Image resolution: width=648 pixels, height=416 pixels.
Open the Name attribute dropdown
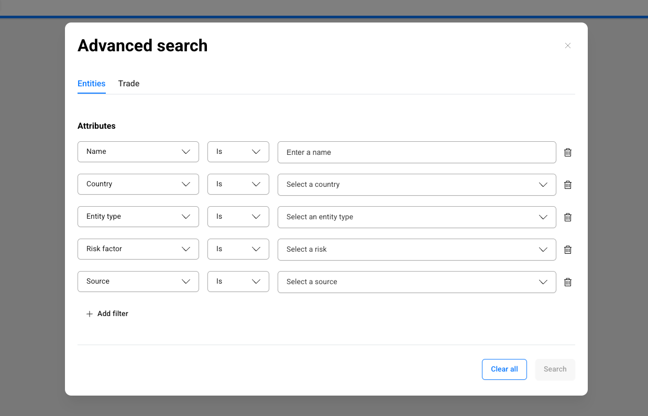(x=138, y=152)
